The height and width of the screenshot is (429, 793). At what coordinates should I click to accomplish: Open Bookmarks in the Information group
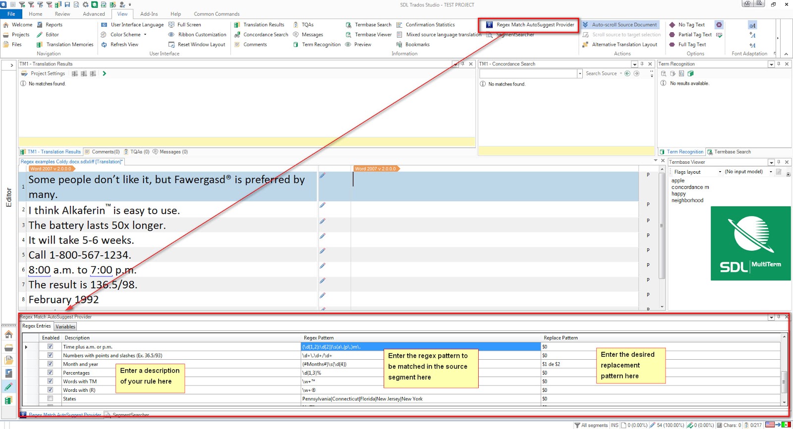click(x=413, y=45)
